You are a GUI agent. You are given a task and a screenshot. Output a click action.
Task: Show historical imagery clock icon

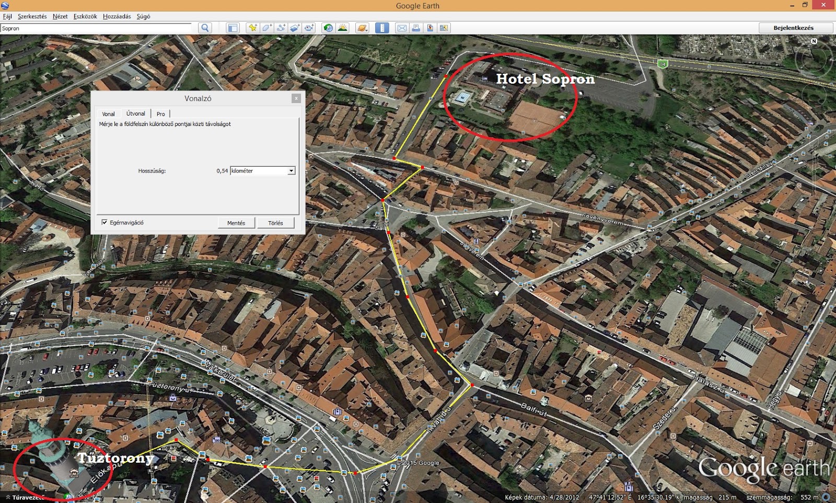328,28
